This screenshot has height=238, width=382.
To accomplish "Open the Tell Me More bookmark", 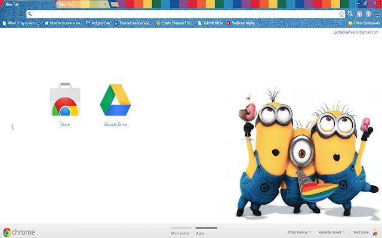I will pyautogui.click(x=211, y=23).
